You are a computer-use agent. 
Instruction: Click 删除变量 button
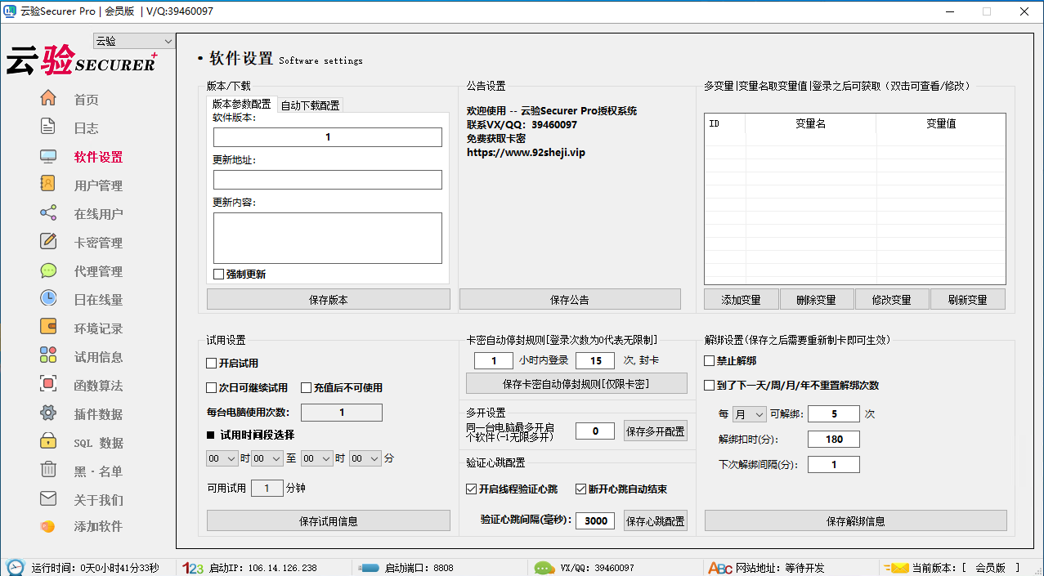817,299
